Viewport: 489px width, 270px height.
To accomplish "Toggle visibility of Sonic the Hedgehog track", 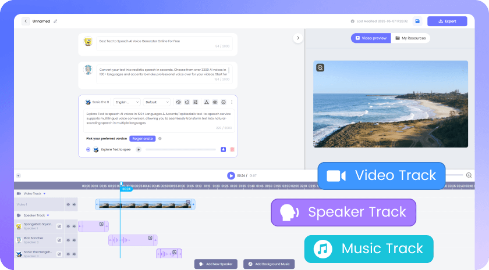I will tap(68, 254).
